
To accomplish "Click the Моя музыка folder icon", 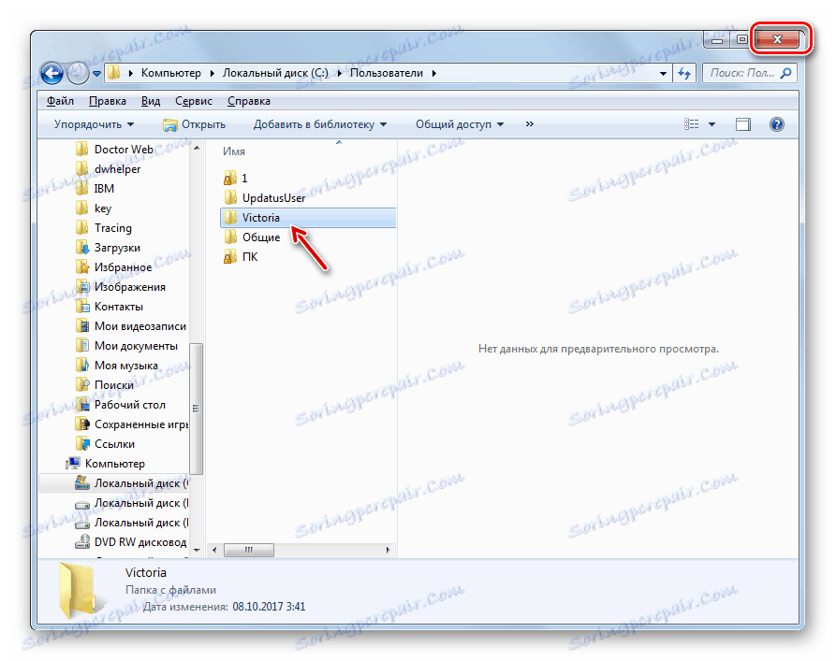I will point(82,366).
